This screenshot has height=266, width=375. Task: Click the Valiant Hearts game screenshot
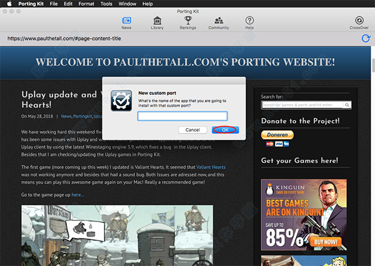click(117, 235)
